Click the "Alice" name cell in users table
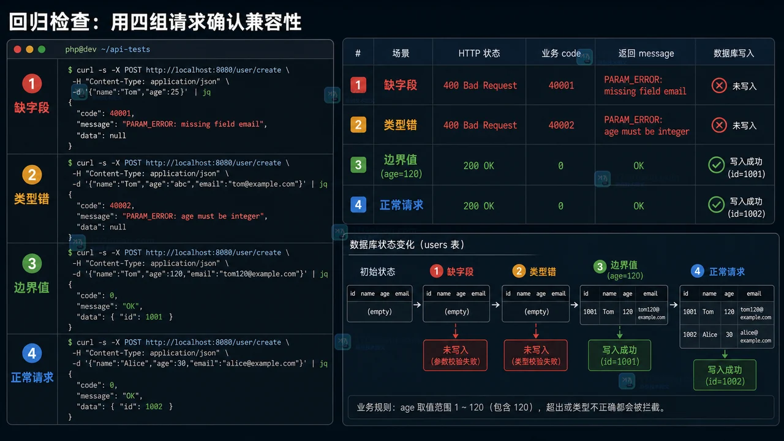 [x=709, y=334]
